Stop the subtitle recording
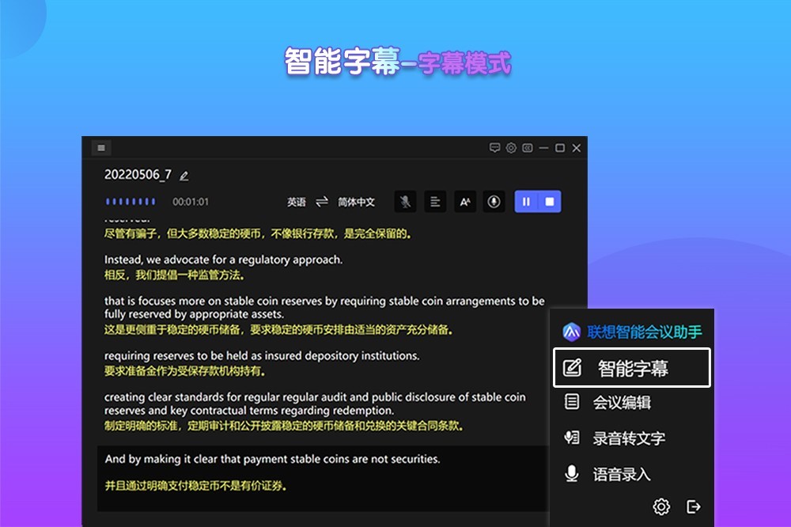The height and width of the screenshot is (527, 791). 550,202
